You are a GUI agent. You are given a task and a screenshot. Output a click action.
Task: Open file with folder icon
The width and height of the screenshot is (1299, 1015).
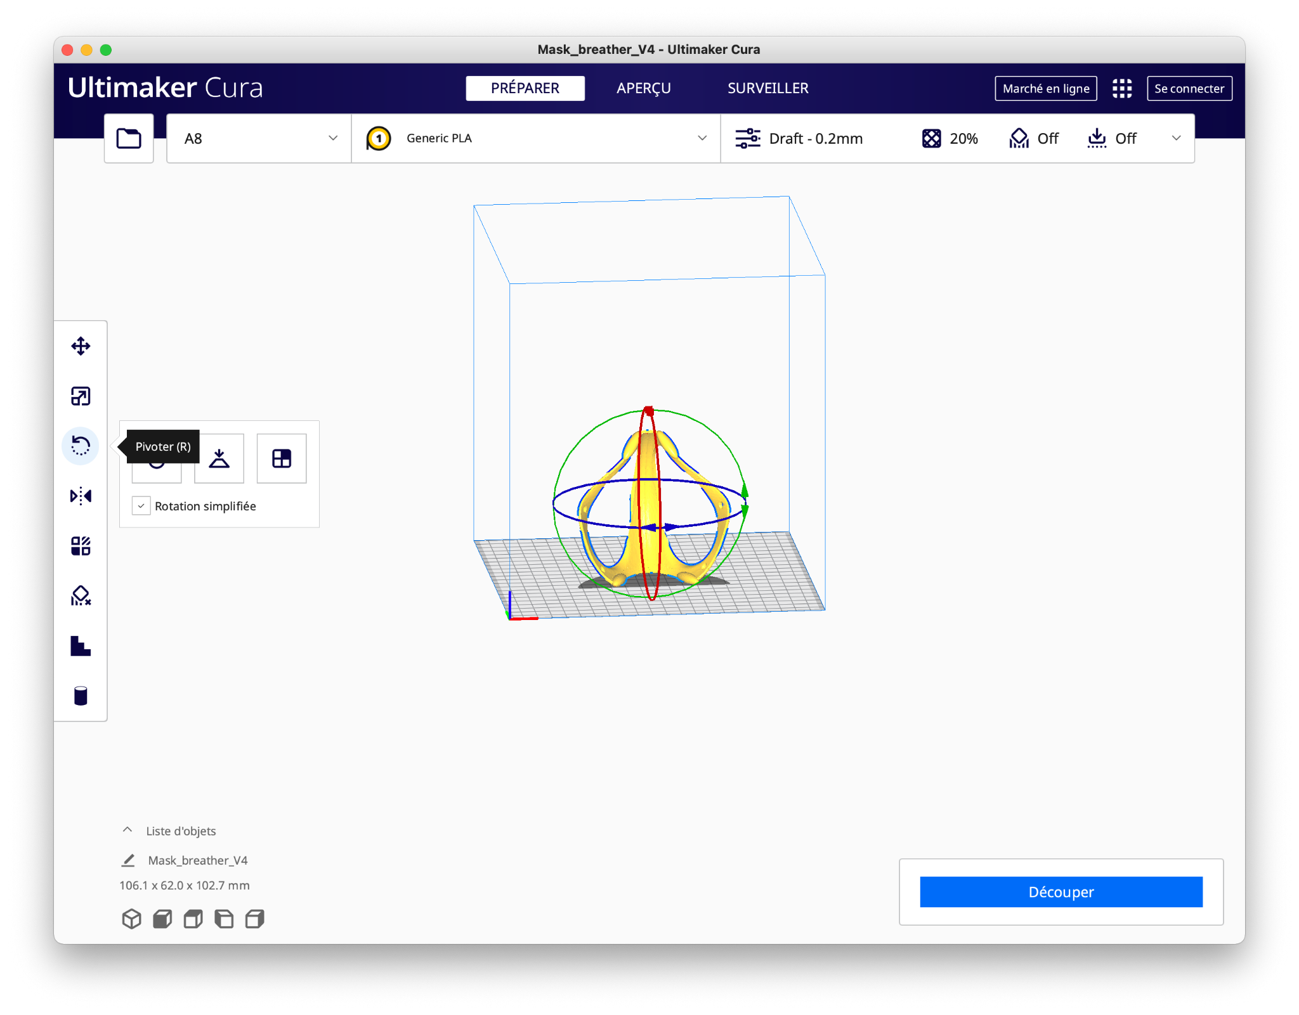(129, 138)
